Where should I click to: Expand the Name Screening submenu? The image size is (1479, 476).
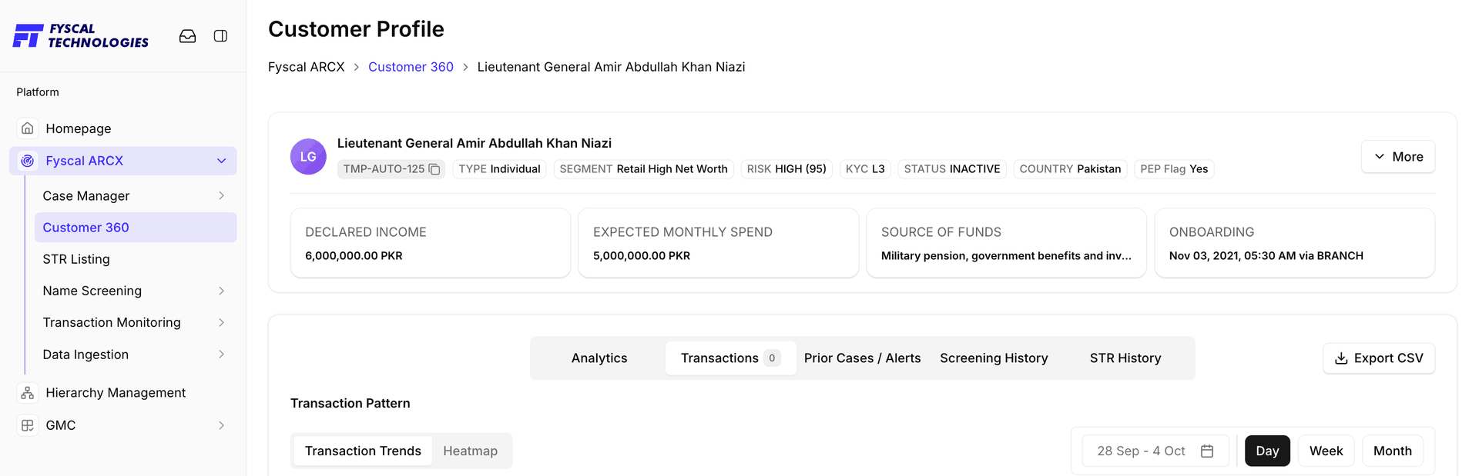click(222, 291)
